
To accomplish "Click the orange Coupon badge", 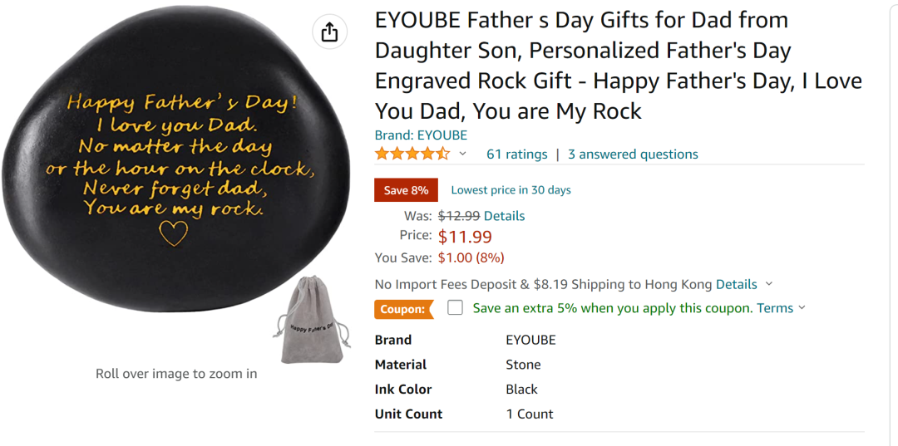I will (404, 309).
